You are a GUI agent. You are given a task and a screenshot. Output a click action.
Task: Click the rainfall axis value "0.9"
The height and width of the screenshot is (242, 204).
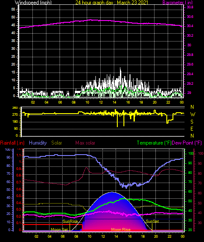click(19, 169)
